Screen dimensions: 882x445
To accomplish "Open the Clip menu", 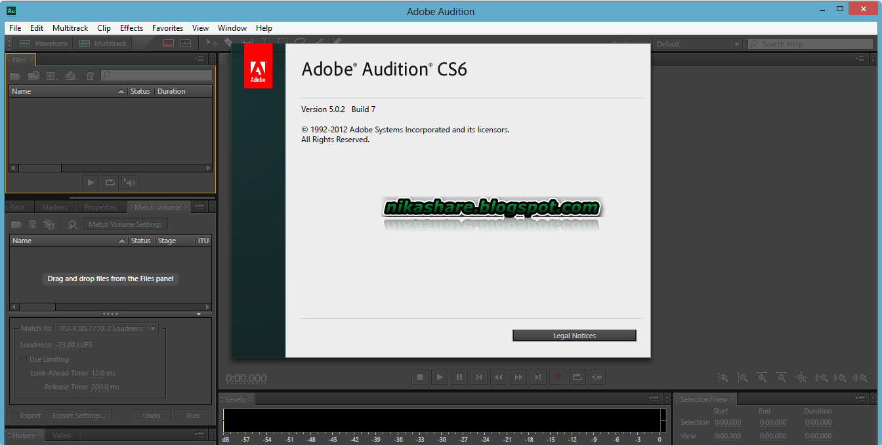I will [x=104, y=28].
